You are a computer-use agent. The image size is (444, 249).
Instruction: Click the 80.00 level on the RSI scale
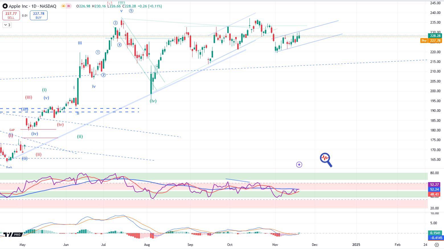(x=434, y=173)
